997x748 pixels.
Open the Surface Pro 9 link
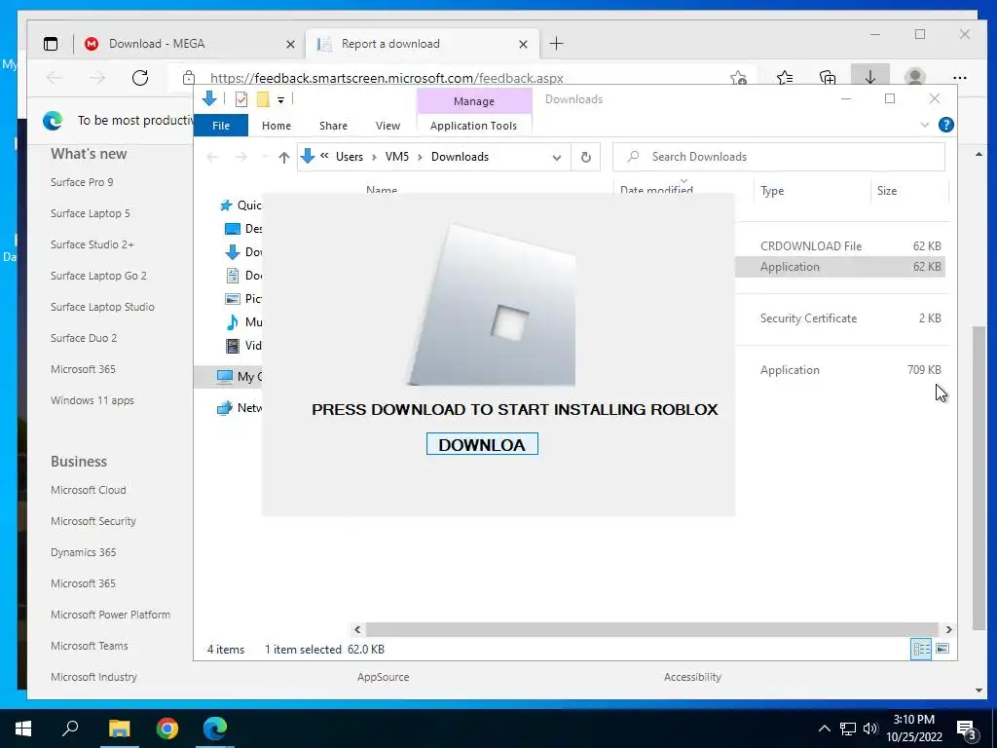pyautogui.click(x=82, y=182)
